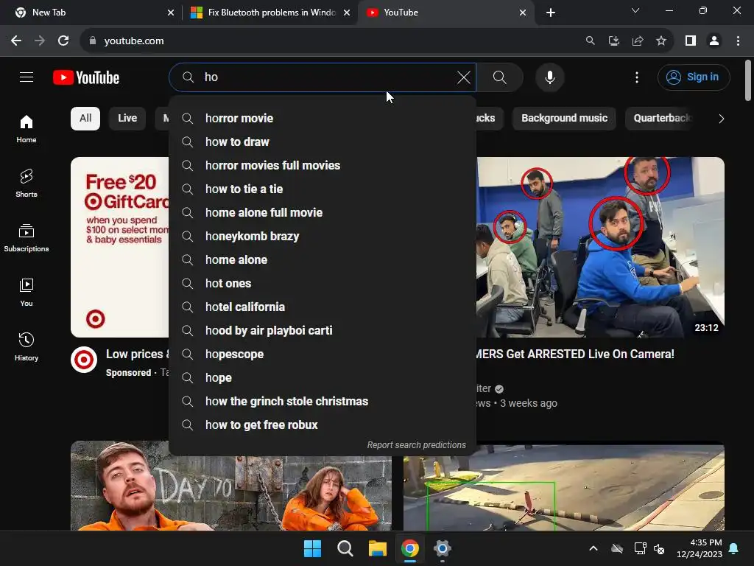Open tab search dropdown chevron

[635, 10]
